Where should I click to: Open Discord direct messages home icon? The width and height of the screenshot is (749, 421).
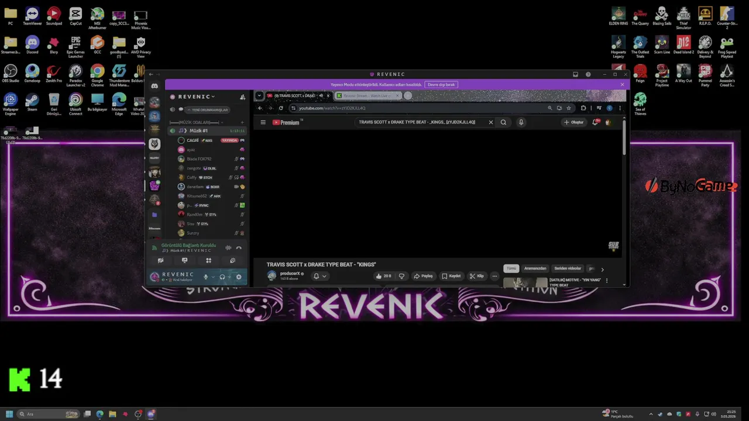(x=154, y=86)
